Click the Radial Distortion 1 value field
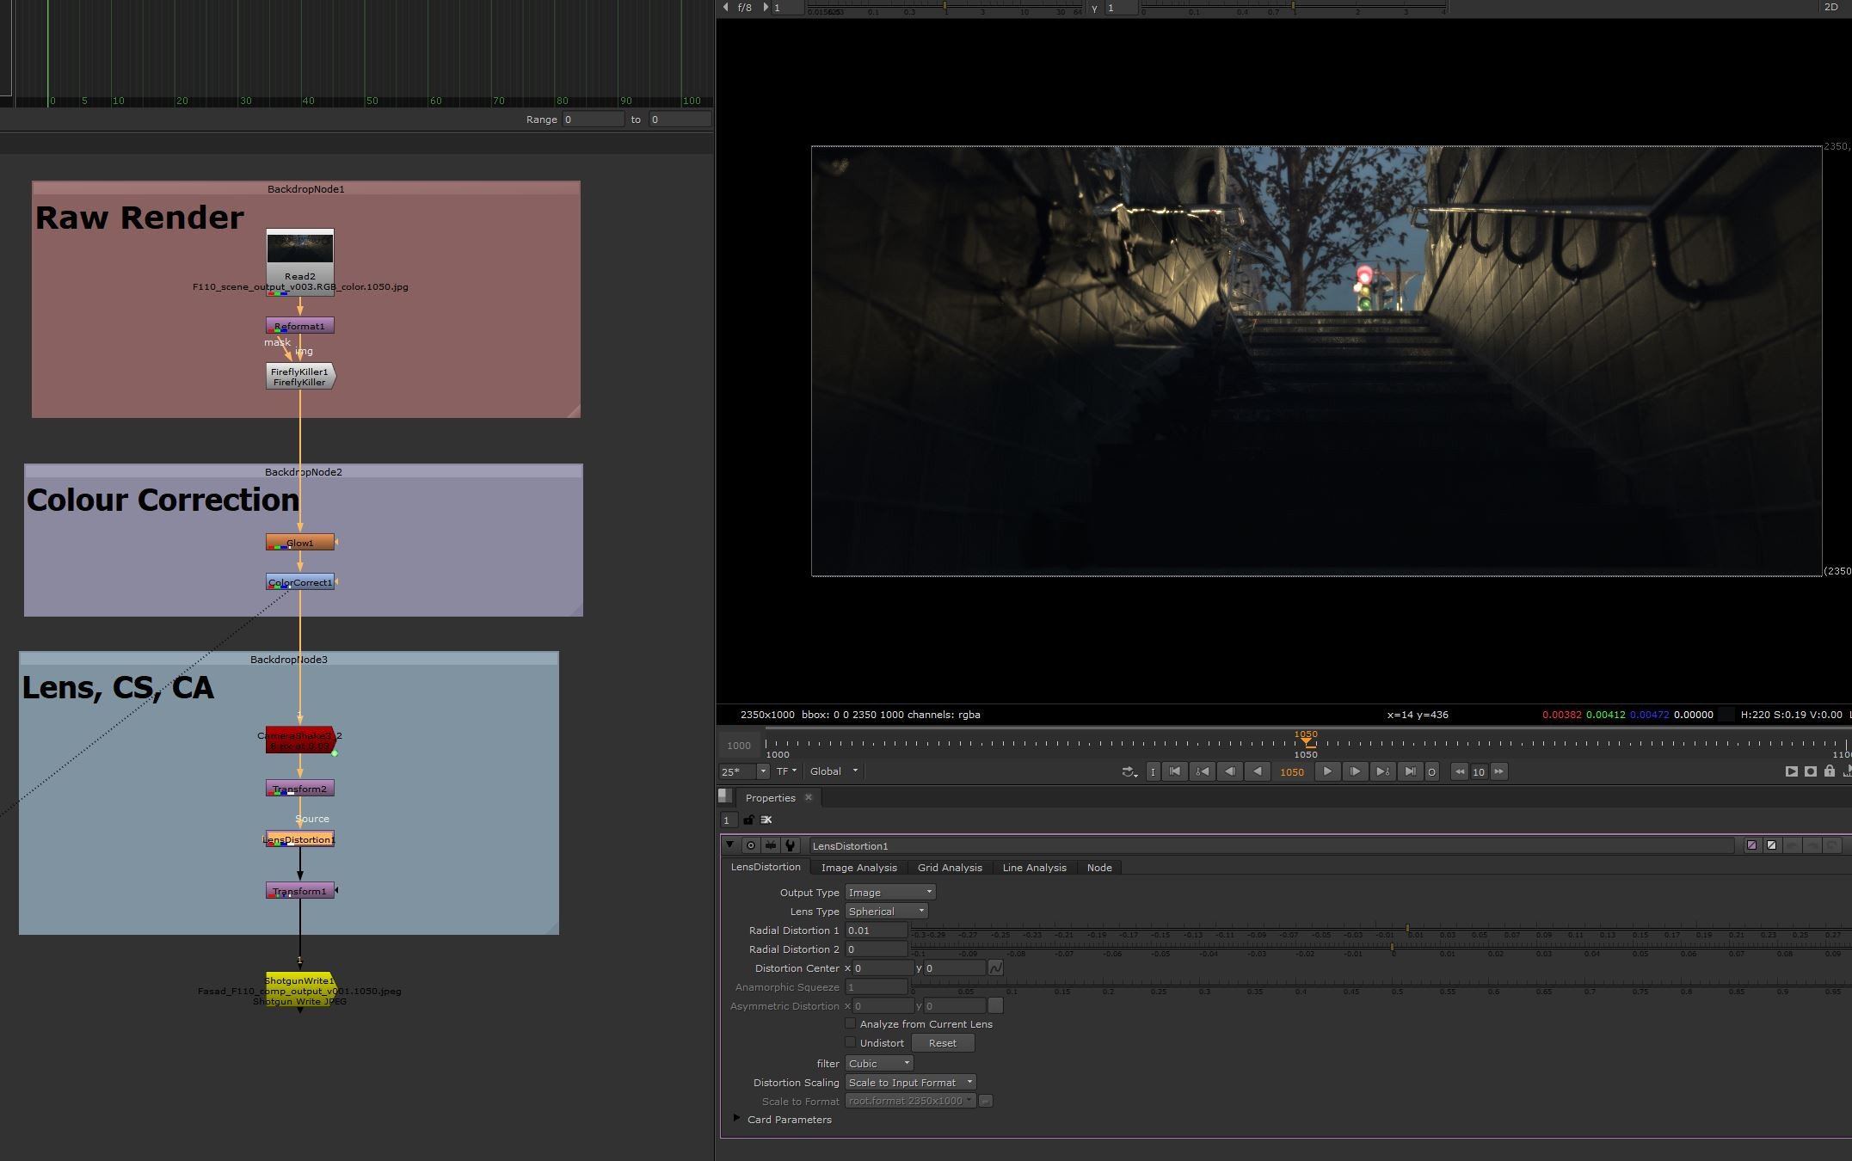Viewport: 1852px width, 1161px height. [876, 931]
